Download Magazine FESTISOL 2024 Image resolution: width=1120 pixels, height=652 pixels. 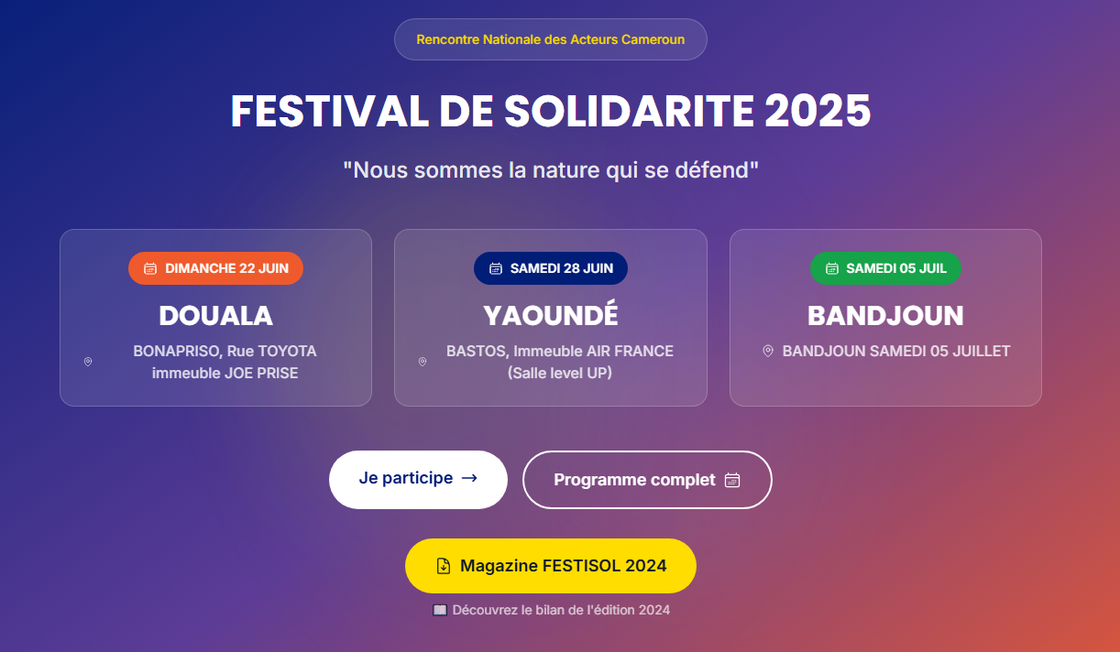click(x=551, y=566)
